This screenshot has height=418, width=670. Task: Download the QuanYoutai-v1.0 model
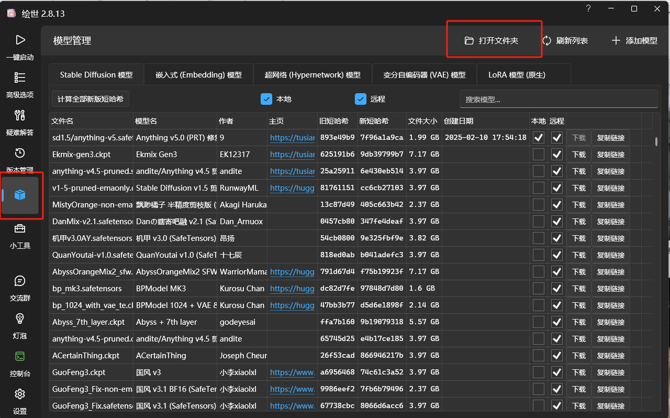point(578,255)
